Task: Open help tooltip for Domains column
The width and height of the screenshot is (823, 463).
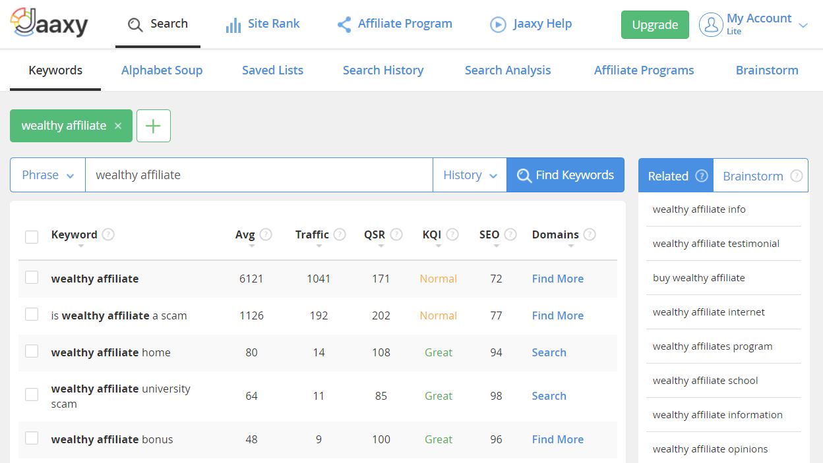Action: pos(590,234)
